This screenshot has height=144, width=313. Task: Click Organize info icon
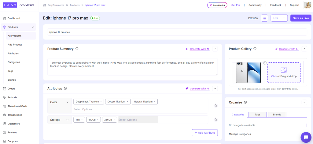245,102
